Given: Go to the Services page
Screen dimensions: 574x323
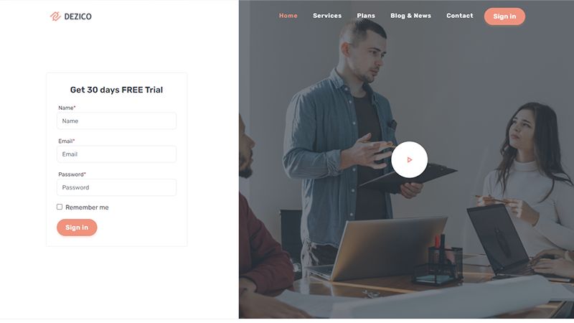Looking at the screenshot, I should pyautogui.click(x=327, y=16).
